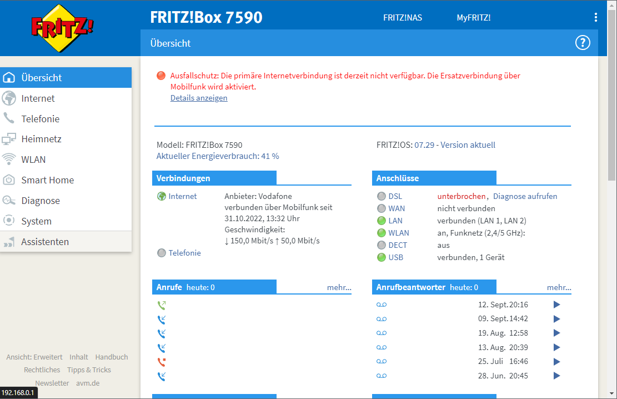
Task: Click the Übersicht house icon
Action: click(x=9, y=78)
